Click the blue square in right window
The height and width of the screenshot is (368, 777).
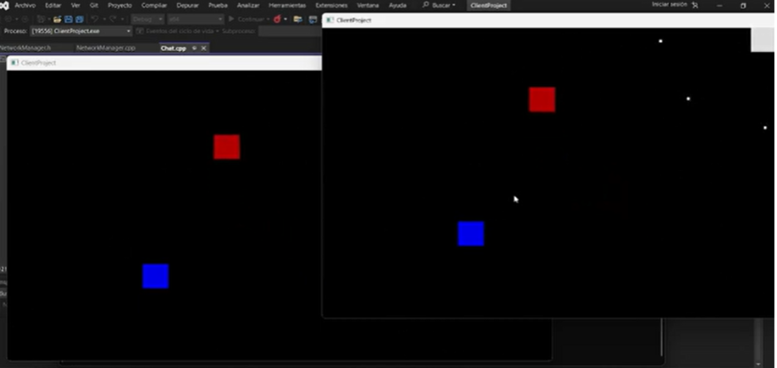(470, 234)
